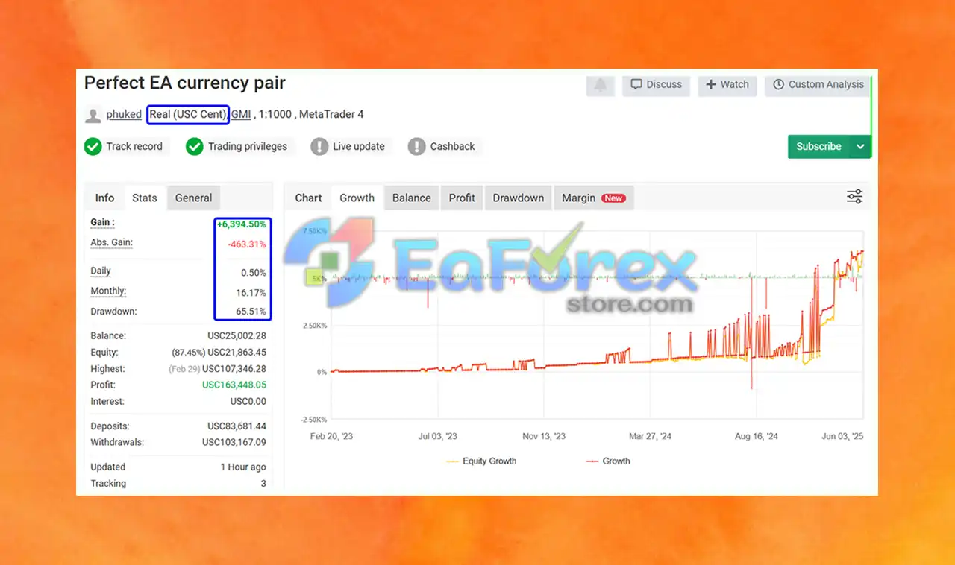Switch to the Drawdown chart tab
The image size is (955, 565).
pos(519,198)
